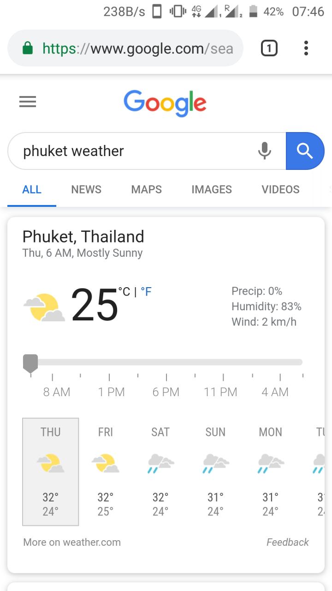
Task: Switch to the News tab
Action: pos(86,189)
